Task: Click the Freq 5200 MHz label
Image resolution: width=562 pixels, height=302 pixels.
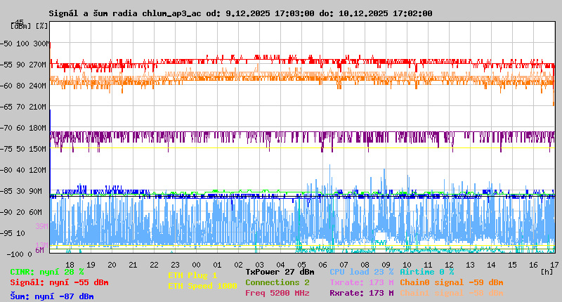Action: (x=277, y=293)
